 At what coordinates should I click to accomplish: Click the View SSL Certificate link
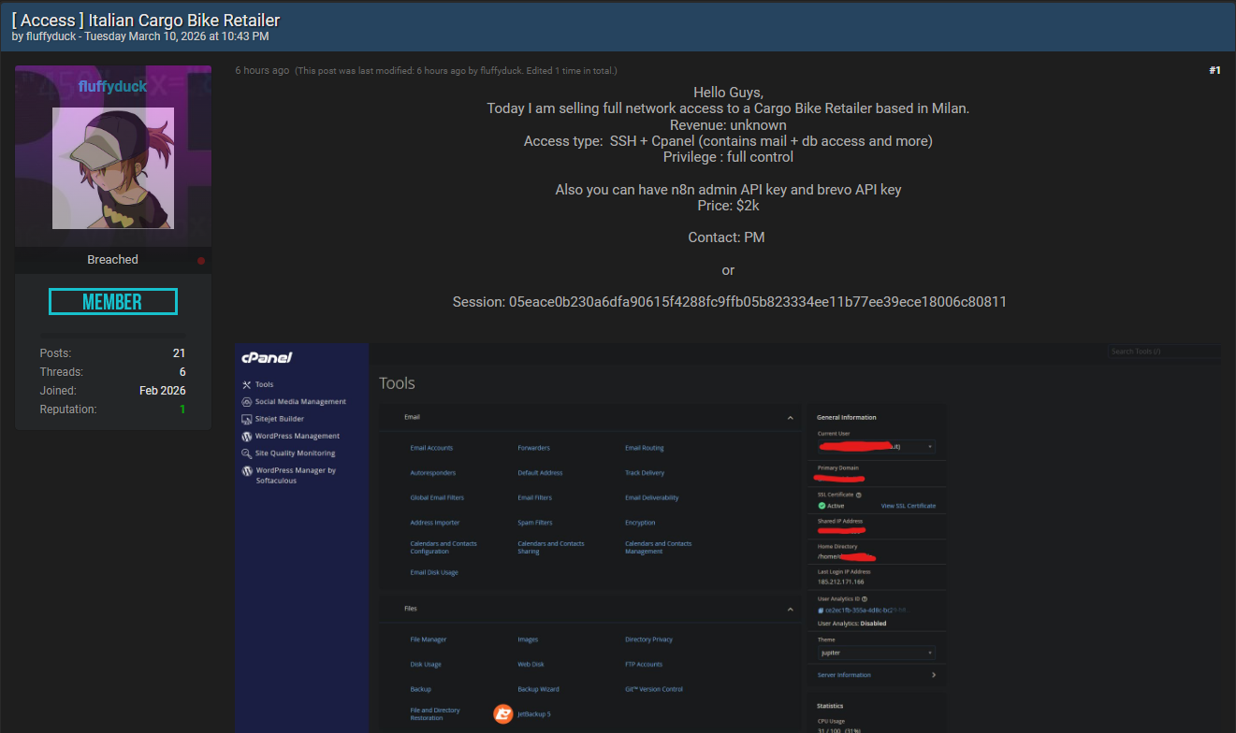tap(908, 506)
